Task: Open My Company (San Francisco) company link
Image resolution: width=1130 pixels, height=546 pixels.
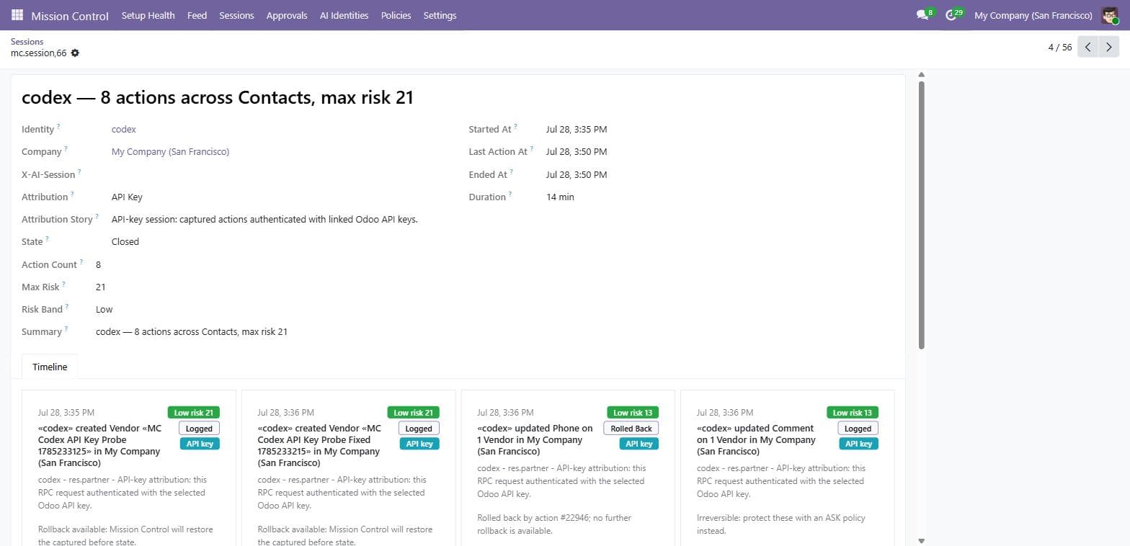Action: pyautogui.click(x=170, y=152)
